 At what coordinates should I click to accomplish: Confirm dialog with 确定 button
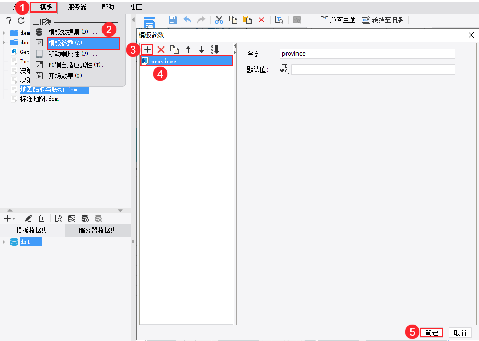click(x=431, y=333)
